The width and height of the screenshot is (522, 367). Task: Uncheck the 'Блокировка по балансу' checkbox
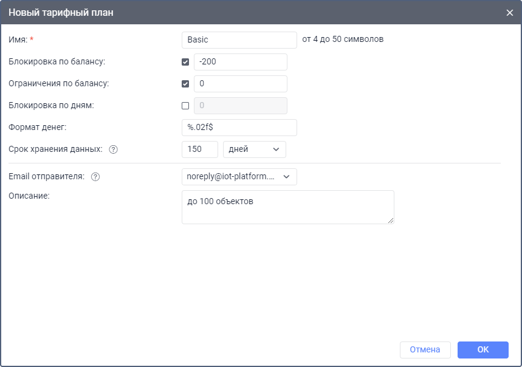(185, 62)
